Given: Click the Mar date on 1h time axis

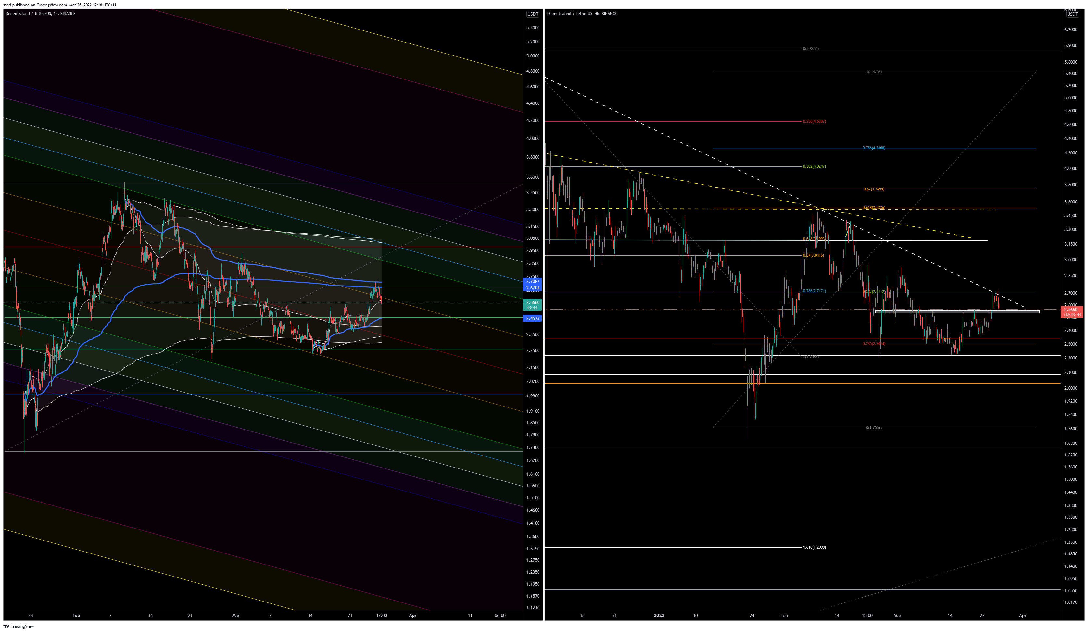Looking at the screenshot, I should [236, 615].
